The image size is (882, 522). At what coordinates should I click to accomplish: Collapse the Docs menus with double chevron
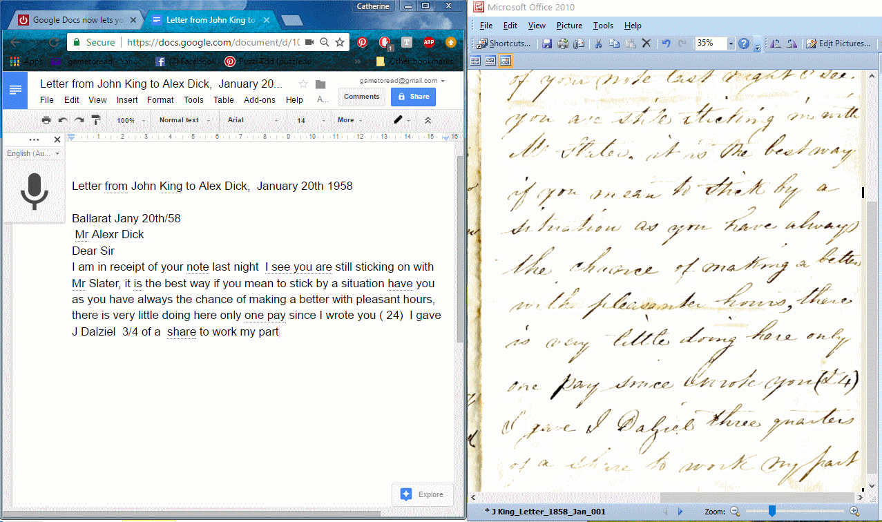coord(428,120)
